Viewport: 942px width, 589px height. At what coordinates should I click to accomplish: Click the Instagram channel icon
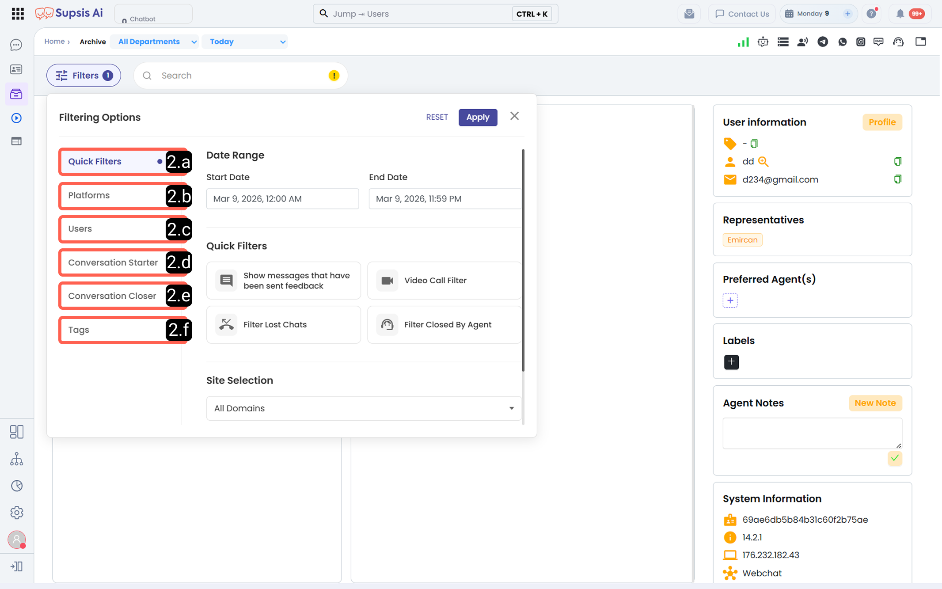(x=861, y=42)
